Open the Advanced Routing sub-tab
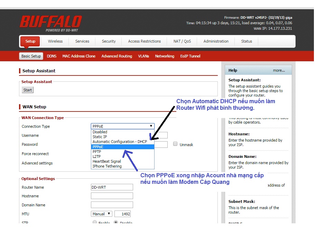 (x=117, y=56)
